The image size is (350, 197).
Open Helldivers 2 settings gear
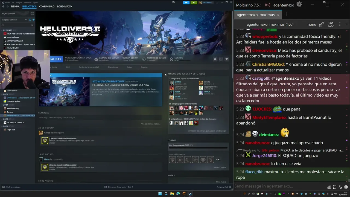tap(215, 59)
